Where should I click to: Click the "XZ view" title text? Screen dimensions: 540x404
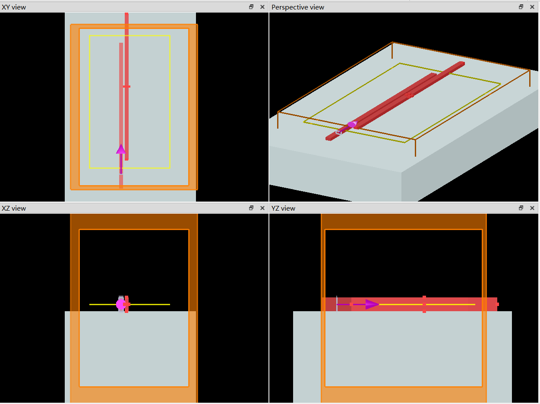point(14,208)
